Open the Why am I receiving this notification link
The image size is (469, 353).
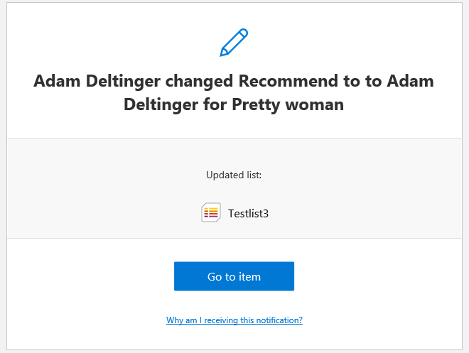click(x=234, y=320)
